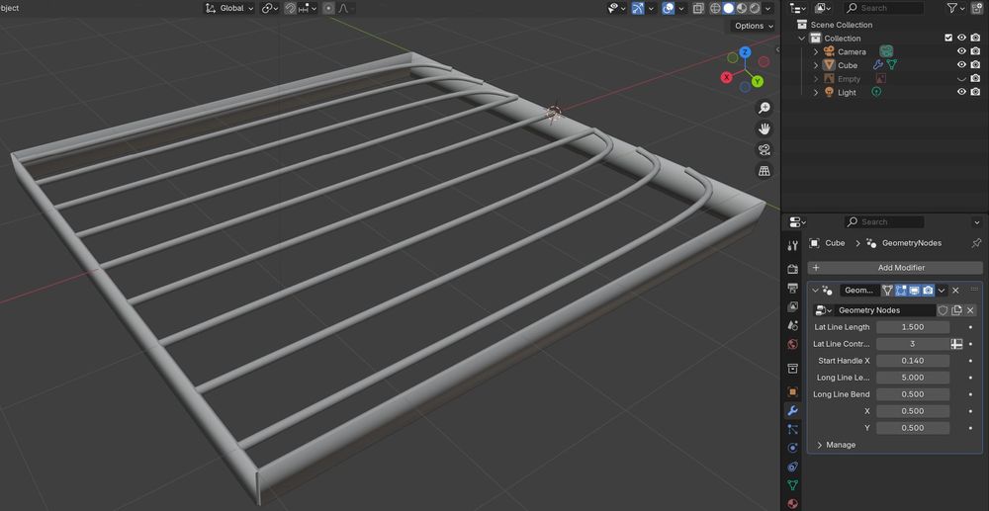This screenshot has width=989, height=511.
Task: Remove the GeometryNodes modifier with X
Action: tap(955, 291)
